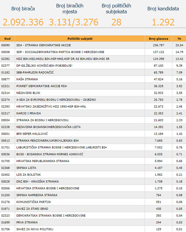The height and width of the screenshot is (232, 186).
Task: Select Stranka Penzionera/Umirovljenika BIH
Action: click(x=47, y=140)
